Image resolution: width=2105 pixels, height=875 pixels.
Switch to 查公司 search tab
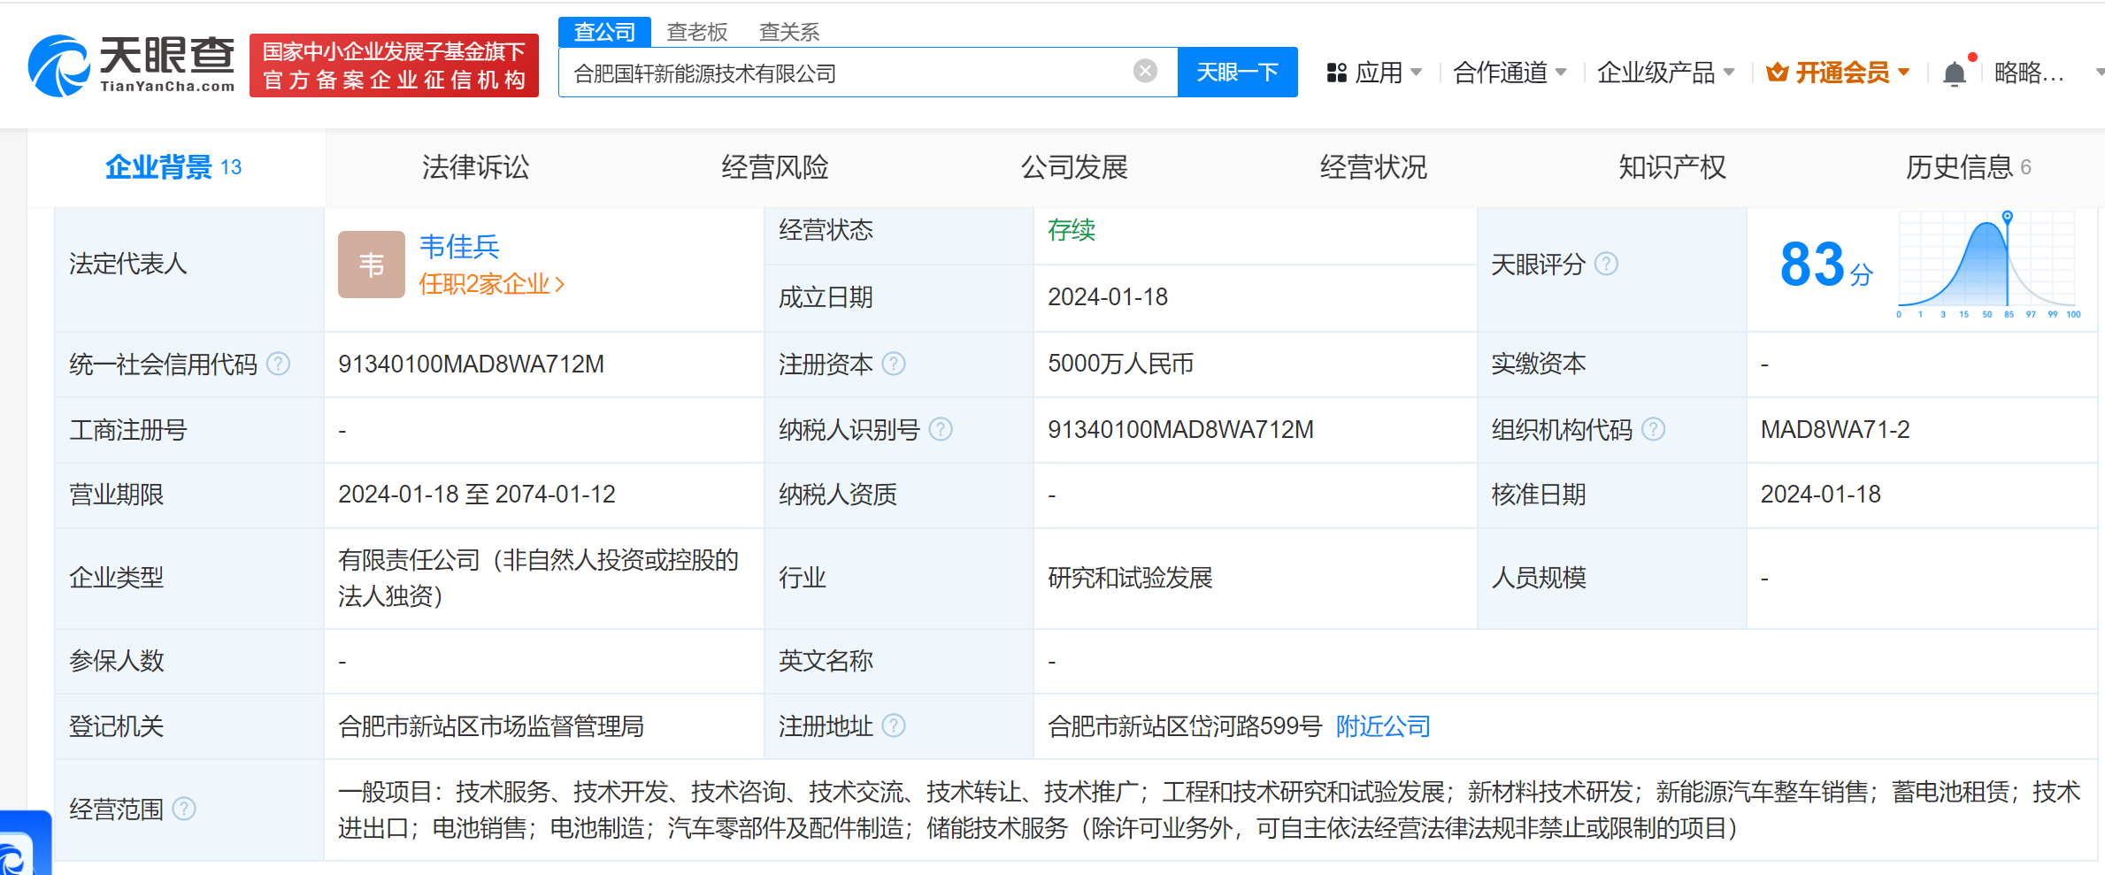pyautogui.click(x=604, y=32)
